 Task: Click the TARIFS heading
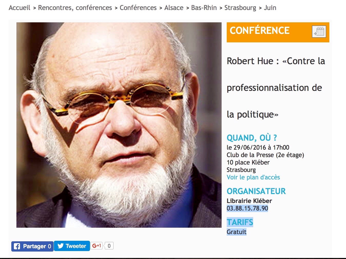[240, 222]
